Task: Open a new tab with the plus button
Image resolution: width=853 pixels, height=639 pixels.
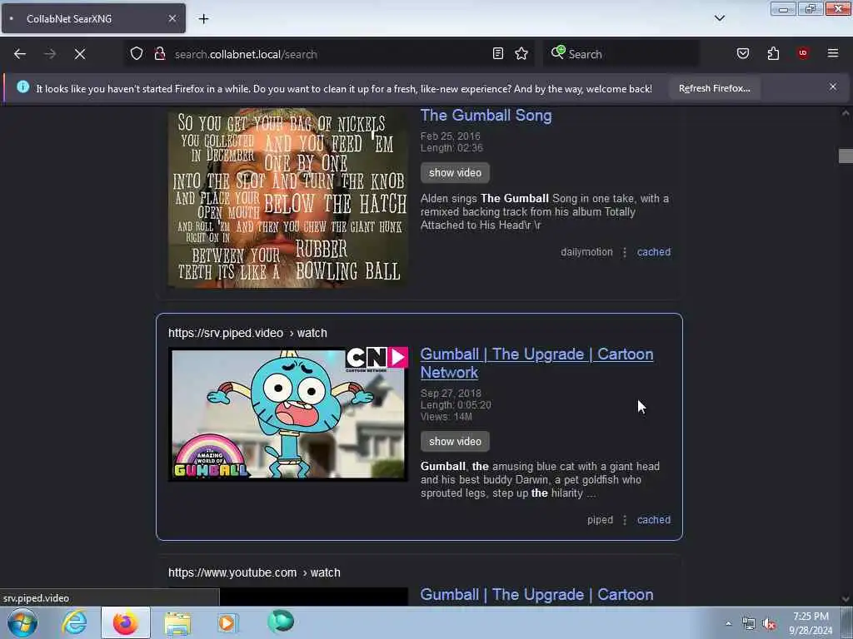Action: (203, 19)
